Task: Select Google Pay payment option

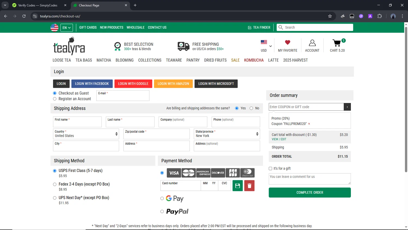Action: (x=162, y=198)
